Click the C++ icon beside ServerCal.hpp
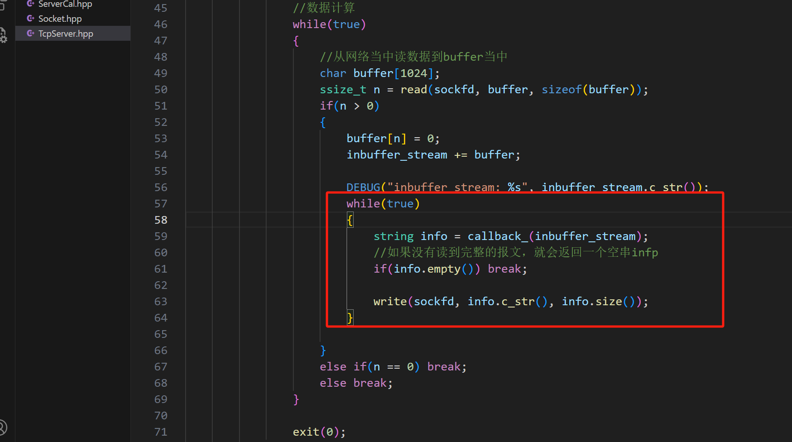 (30, 4)
